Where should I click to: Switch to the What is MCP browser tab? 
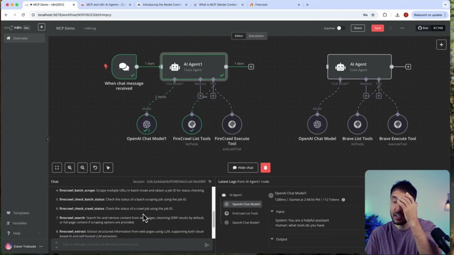tap(218, 5)
